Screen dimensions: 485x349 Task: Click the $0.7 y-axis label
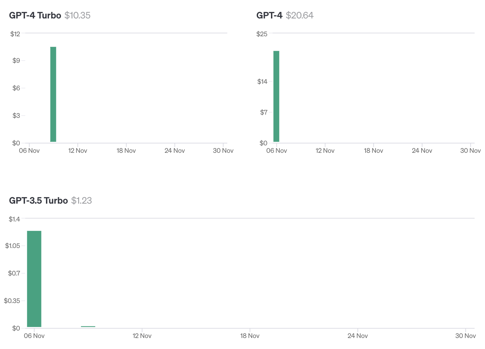(14, 273)
